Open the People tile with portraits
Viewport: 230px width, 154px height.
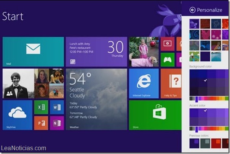33,83
